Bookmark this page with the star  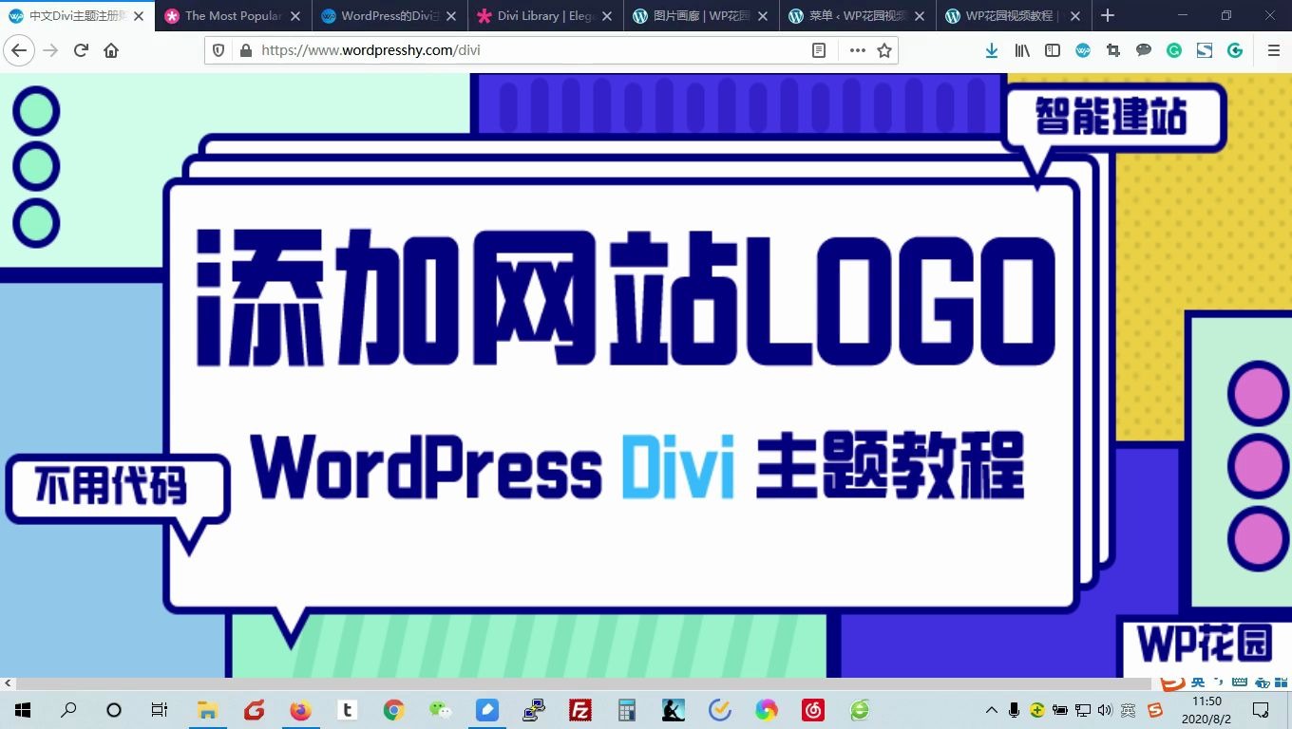(884, 50)
